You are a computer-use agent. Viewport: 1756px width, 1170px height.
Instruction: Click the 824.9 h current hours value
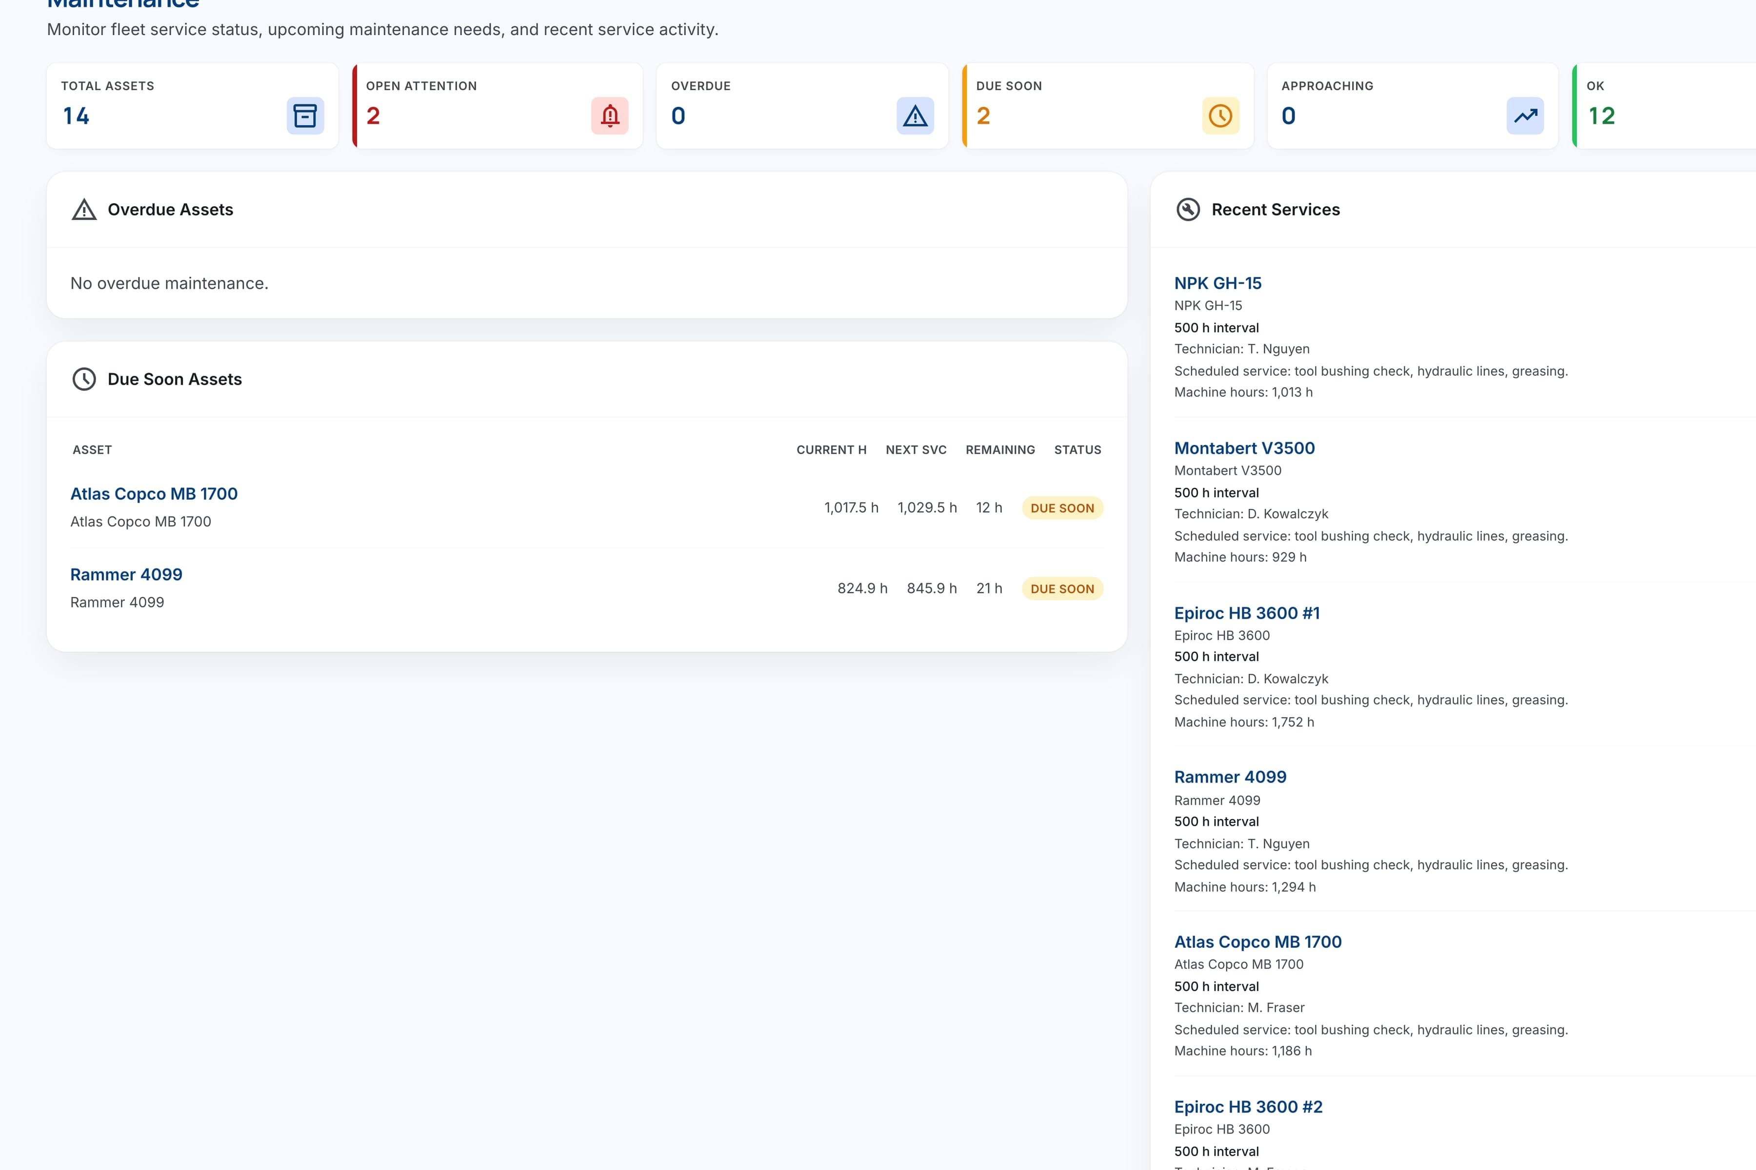point(862,588)
